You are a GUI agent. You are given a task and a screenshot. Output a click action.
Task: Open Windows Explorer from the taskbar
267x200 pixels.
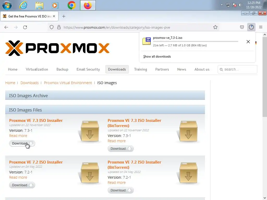click(x=39, y=5)
